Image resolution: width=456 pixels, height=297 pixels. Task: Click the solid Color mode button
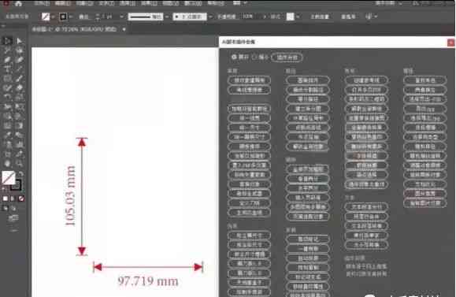pos(6,199)
